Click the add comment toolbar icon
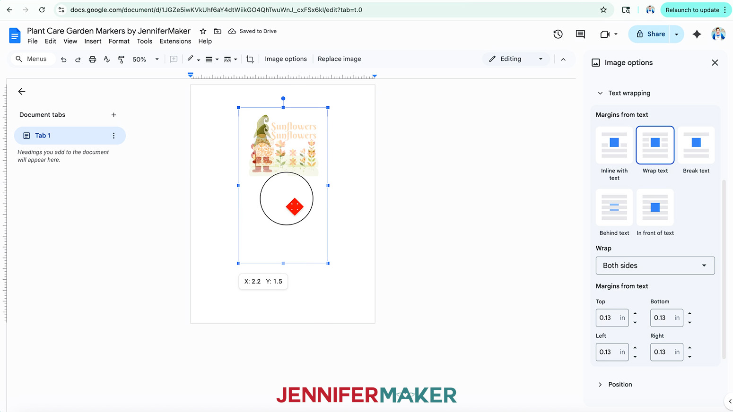 (x=174, y=59)
